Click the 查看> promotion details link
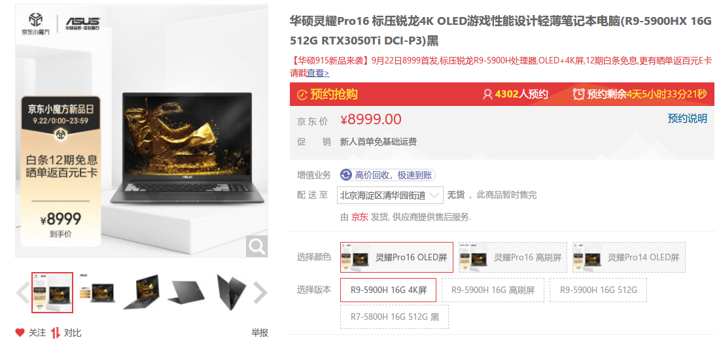Image resolution: width=721 pixels, height=344 pixels. tap(318, 73)
